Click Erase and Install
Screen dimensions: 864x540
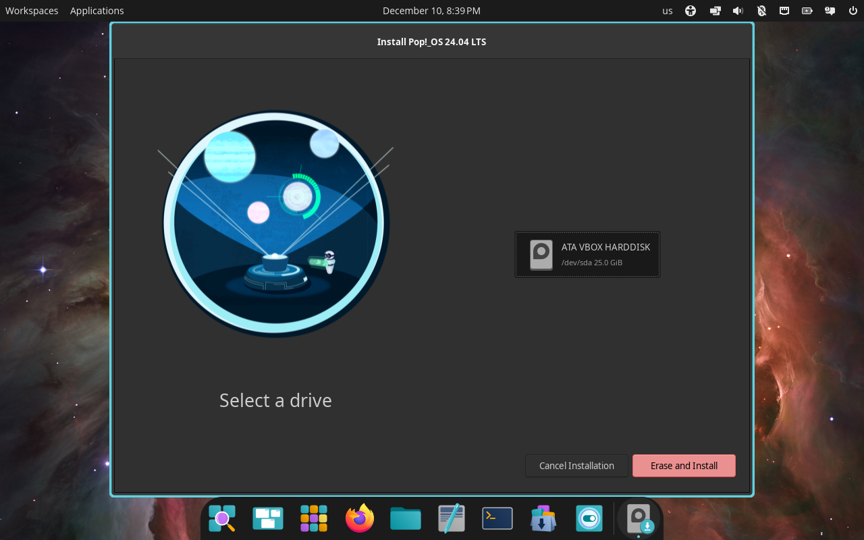click(684, 465)
